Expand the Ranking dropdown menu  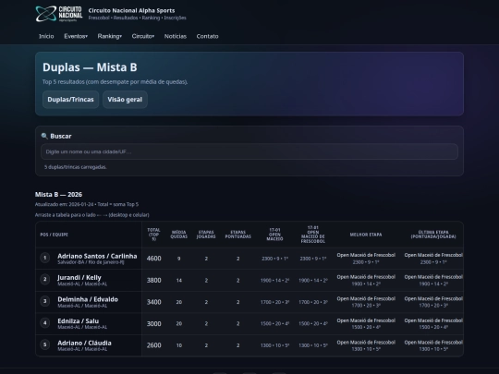tap(109, 36)
